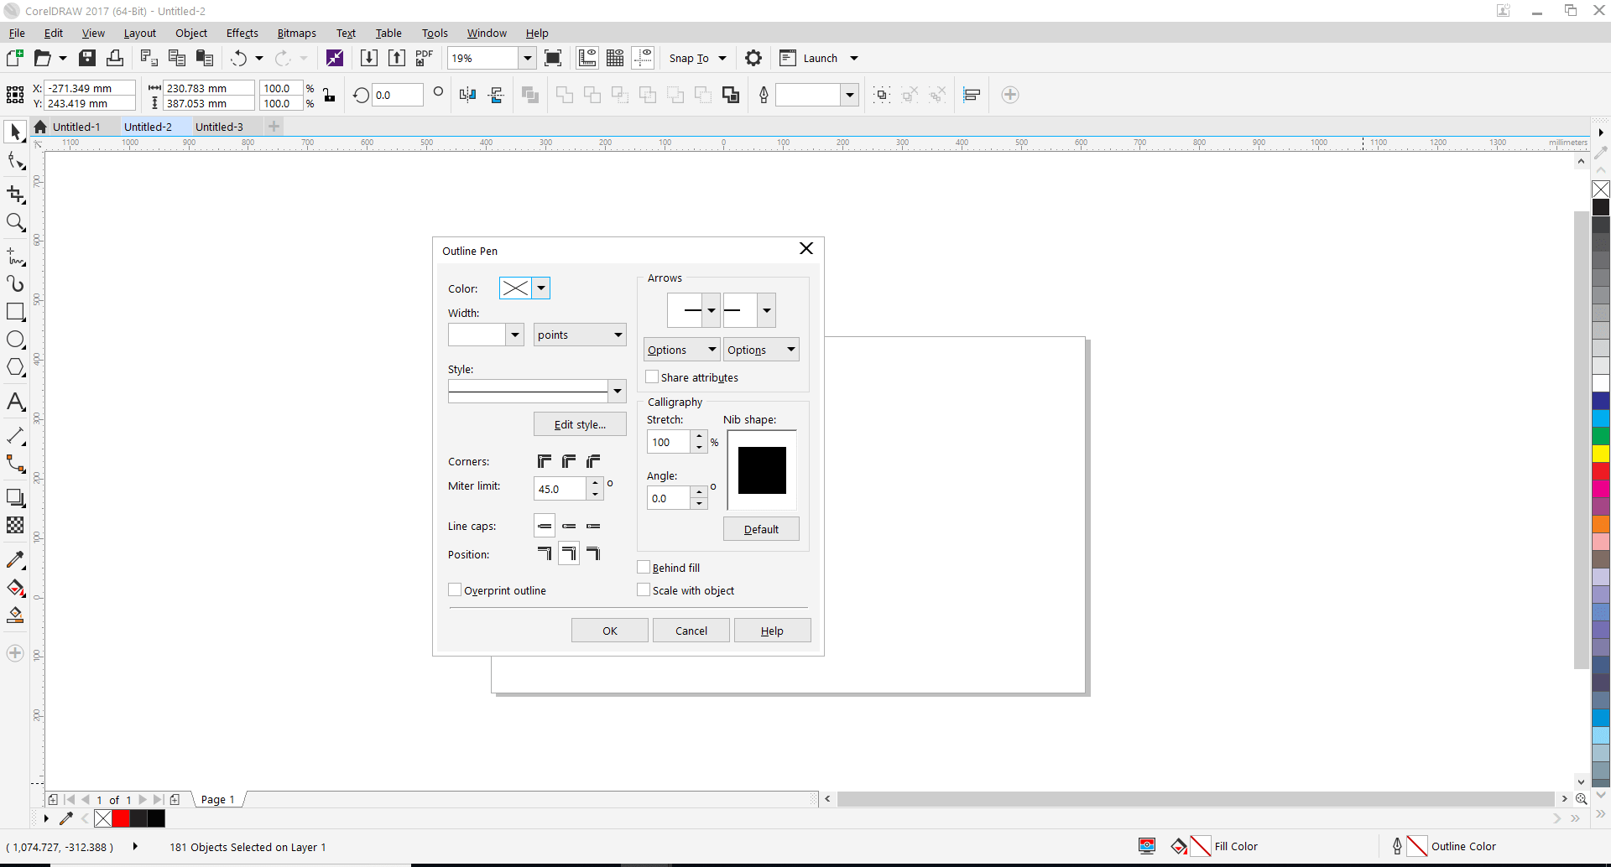Click the calligraphy Stretch value field
1611x867 pixels.
pyautogui.click(x=669, y=442)
